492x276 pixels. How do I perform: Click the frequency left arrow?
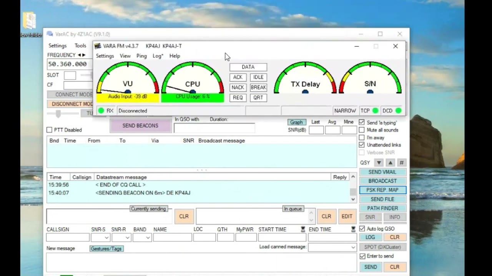[x=79, y=55]
